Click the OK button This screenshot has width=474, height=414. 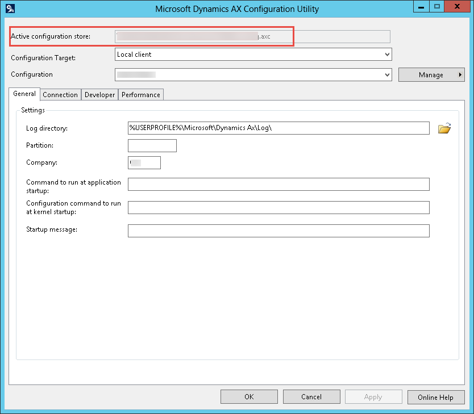pyautogui.click(x=249, y=396)
